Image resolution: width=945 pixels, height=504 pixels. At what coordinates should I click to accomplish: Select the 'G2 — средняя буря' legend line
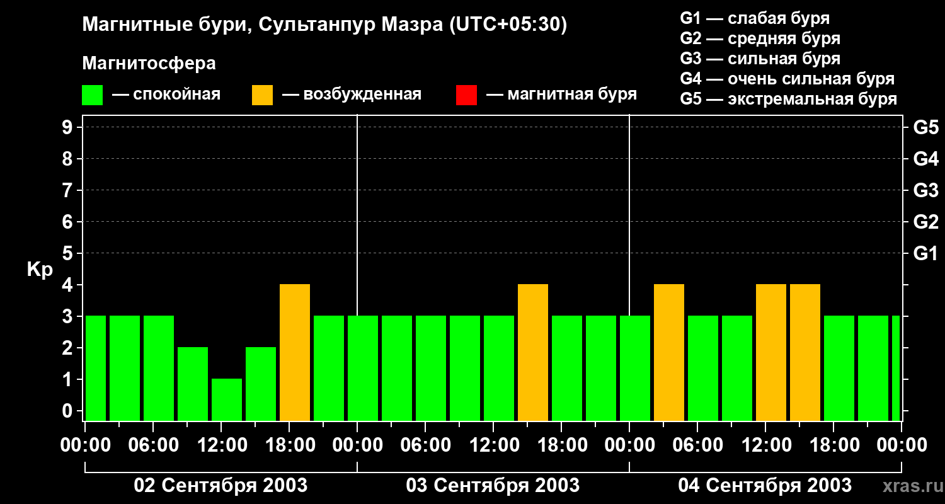click(x=760, y=38)
